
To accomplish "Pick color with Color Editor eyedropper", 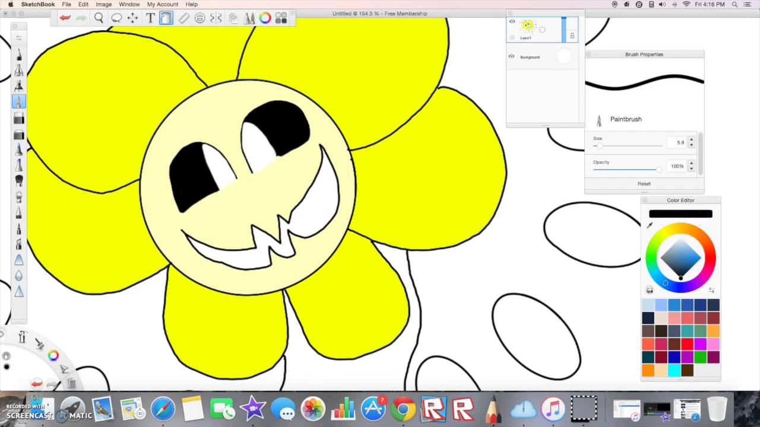I will [x=650, y=225].
